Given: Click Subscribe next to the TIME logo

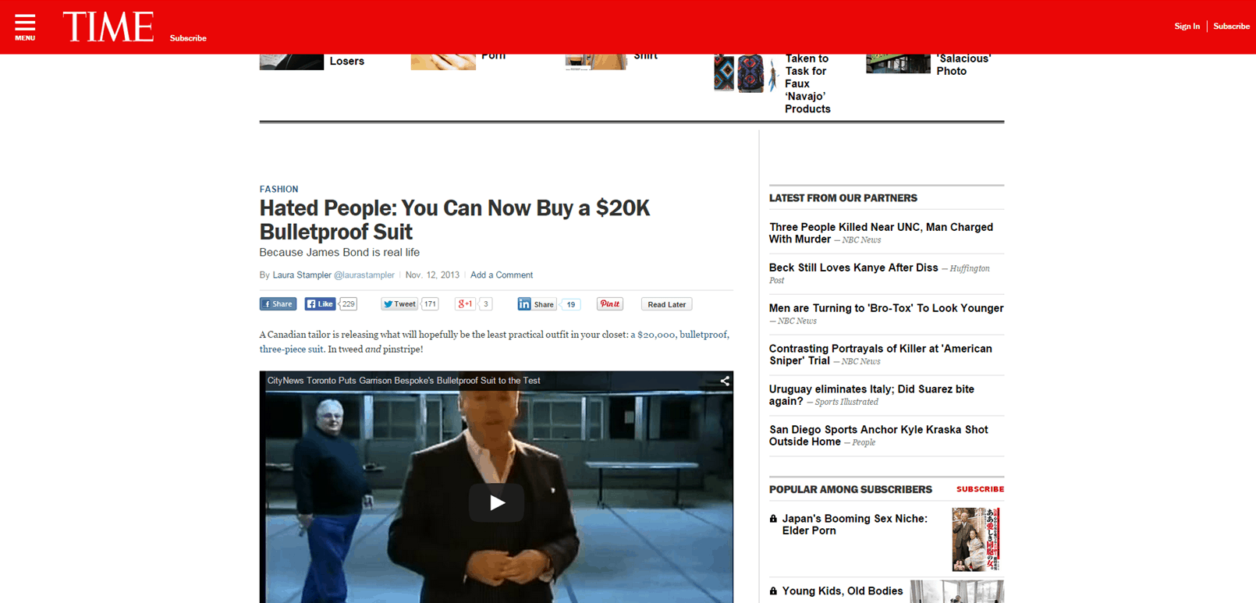Looking at the screenshot, I should coord(188,38).
